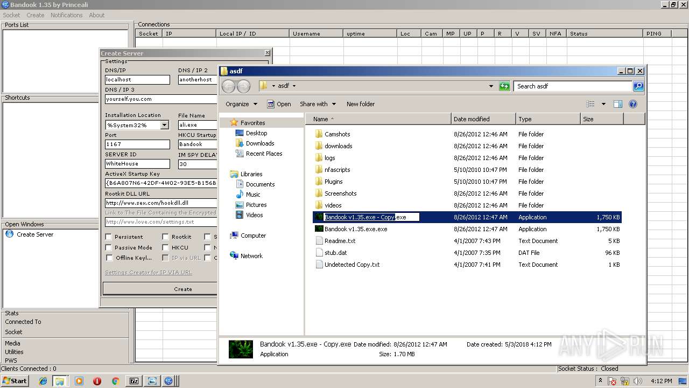This screenshot has height=388, width=689.
Task: Refresh the asdf folder view
Action: [504, 86]
